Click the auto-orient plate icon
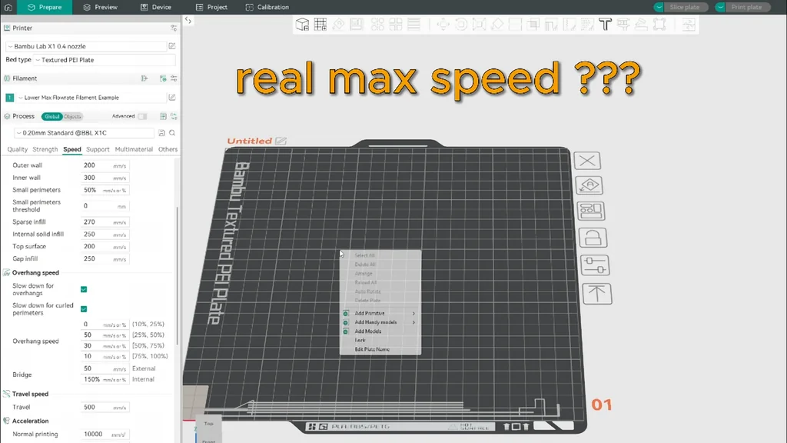787x443 pixels. [x=589, y=185]
